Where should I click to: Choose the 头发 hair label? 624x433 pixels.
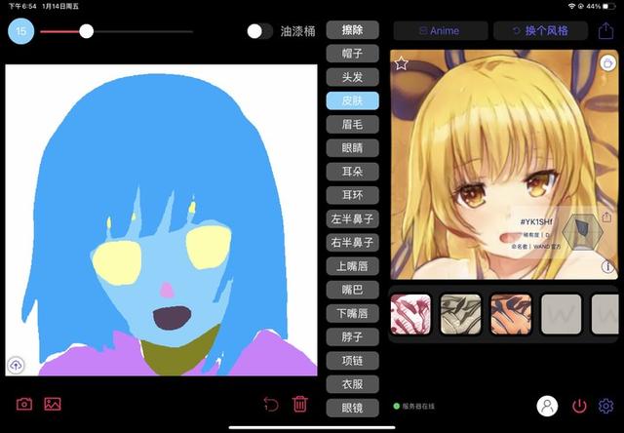tap(352, 76)
